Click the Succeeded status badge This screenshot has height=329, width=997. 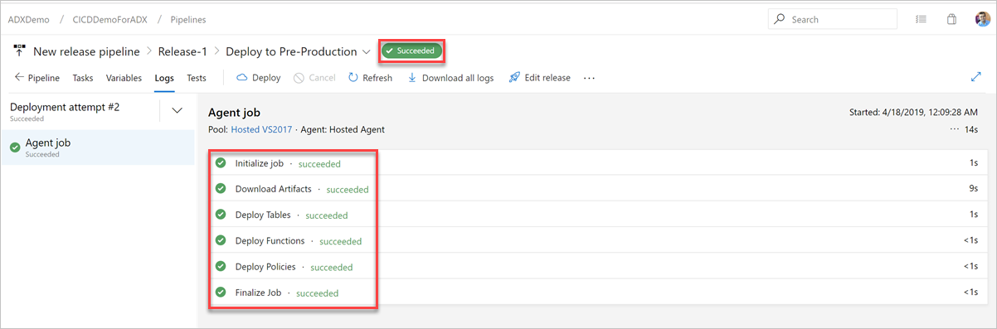[412, 51]
